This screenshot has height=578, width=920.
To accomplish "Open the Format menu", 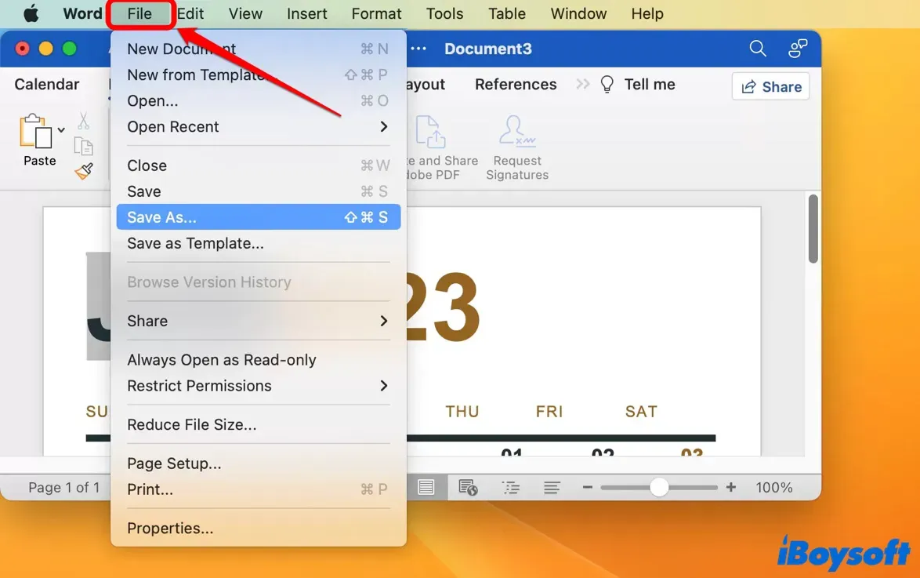I will (x=377, y=13).
